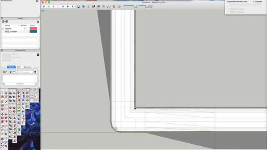Select the Layer0 row in Layers list
The width and height of the screenshot is (267, 150).
(20, 28)
